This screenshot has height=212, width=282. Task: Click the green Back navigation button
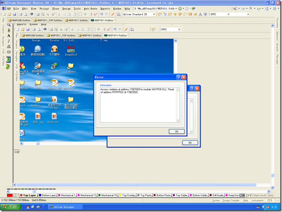(x=180, y=8)
